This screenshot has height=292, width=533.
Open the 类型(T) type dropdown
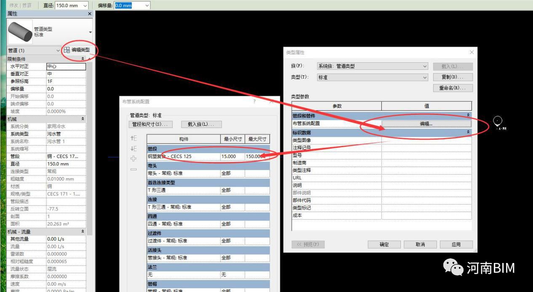point(425,77)
